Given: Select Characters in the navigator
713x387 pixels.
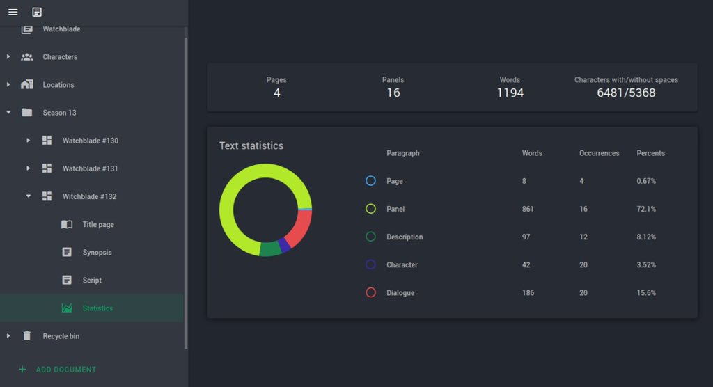Looking at the screenshot, I should (92, 57).
